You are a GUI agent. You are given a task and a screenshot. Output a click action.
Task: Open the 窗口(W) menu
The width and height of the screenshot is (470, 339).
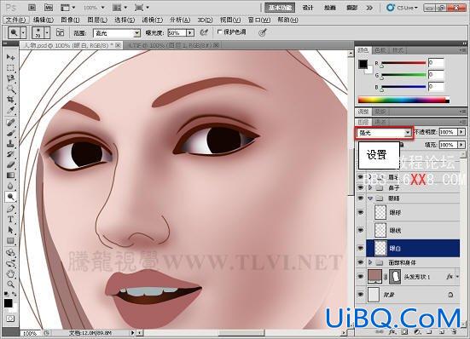(x=259, y=20)
